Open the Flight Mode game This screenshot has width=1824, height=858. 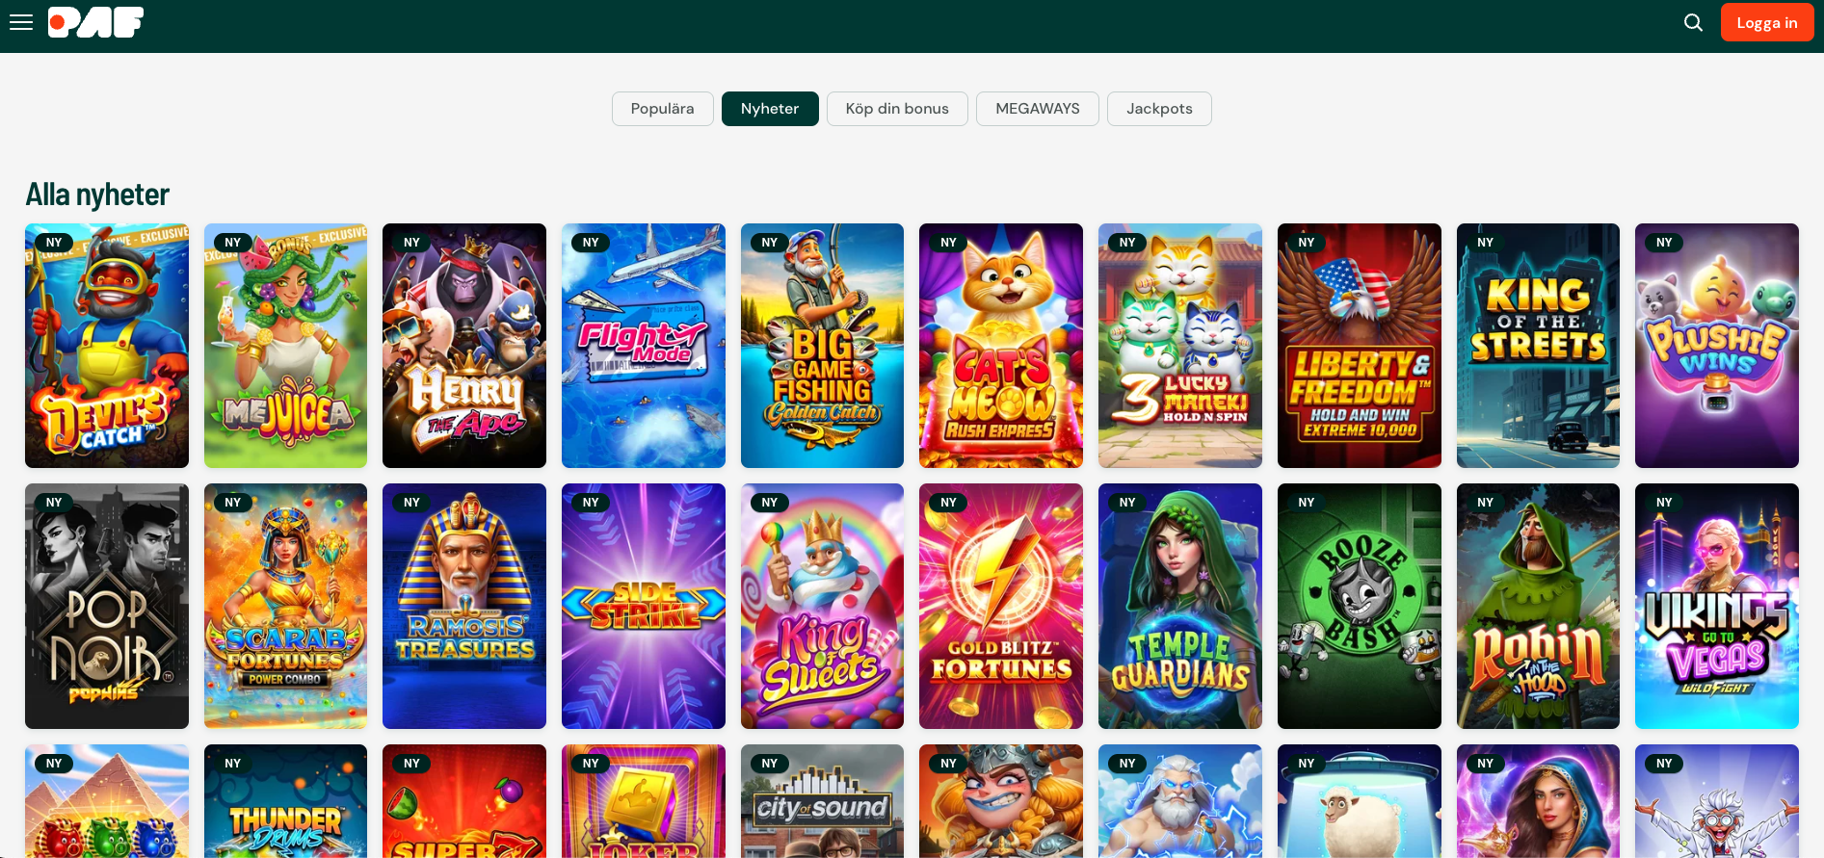point(644,346)
